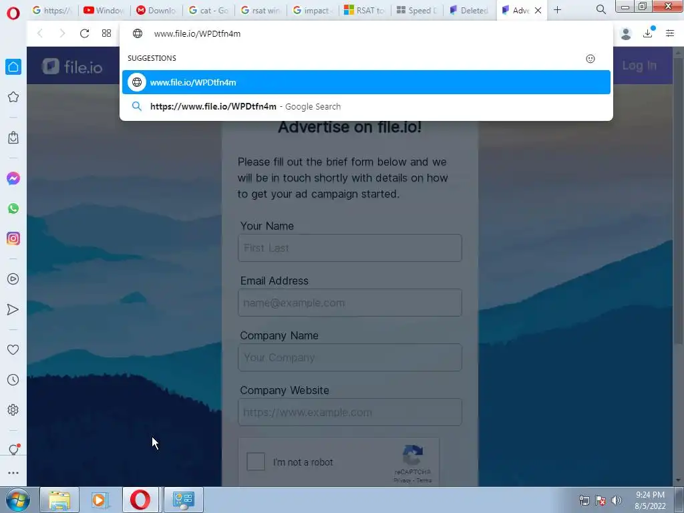Open the Player icon in sidebar

click(13, 279)
